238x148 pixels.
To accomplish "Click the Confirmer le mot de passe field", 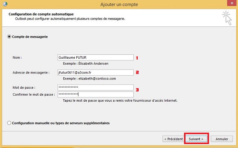I will point(95,94).
